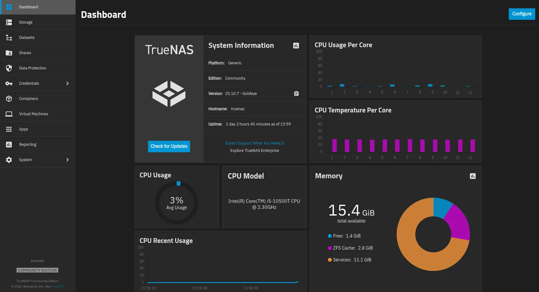Click the CPU Recent Usage heading
This screenshot has width=539, height=292.
[166, 241]
